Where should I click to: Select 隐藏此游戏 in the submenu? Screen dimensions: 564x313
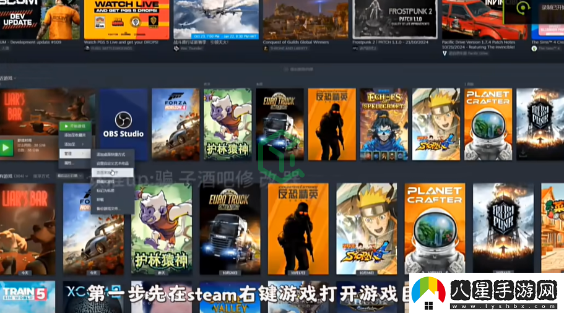[112, 181]
